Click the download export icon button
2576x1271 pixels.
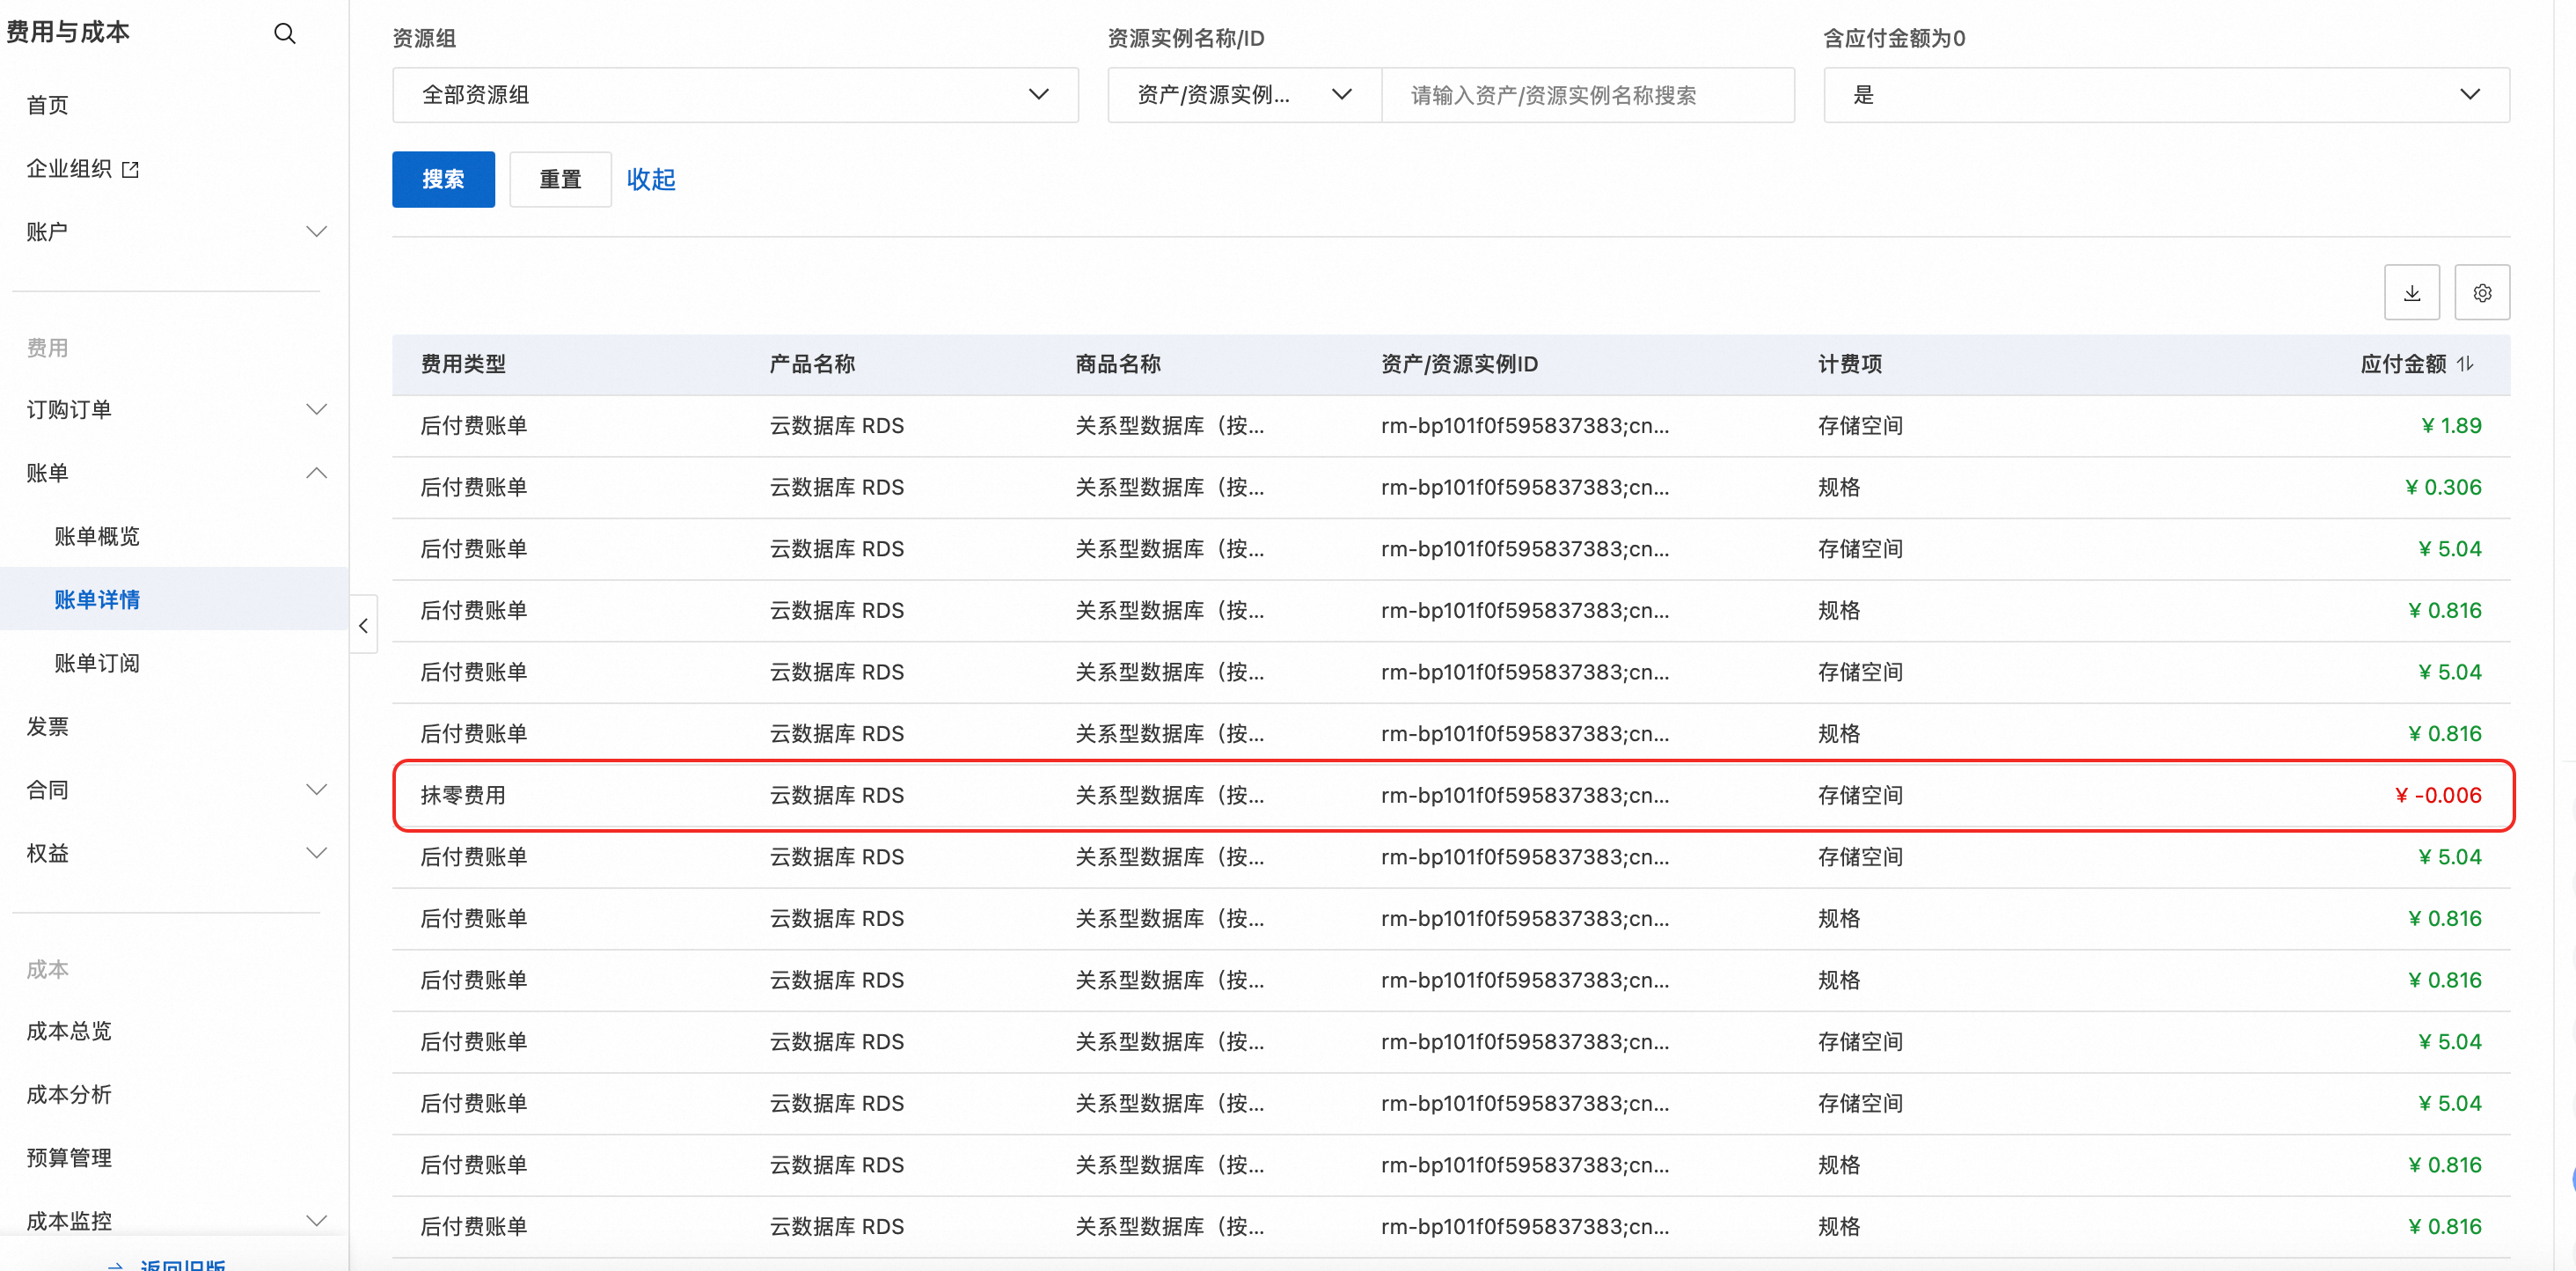2411,292
